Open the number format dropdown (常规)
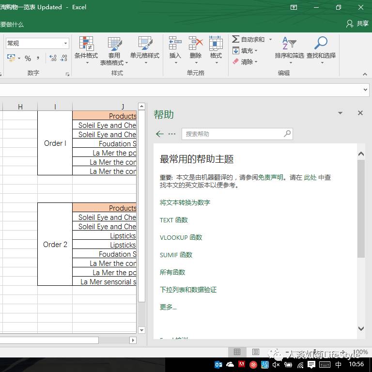 click(x=65, y=44)
